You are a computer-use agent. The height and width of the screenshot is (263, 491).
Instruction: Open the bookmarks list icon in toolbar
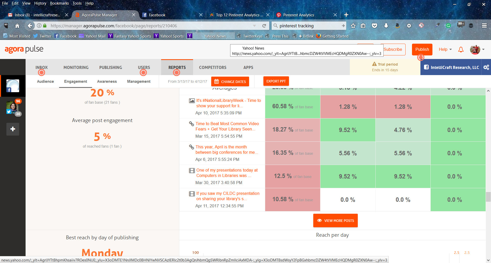click(363, 26)
